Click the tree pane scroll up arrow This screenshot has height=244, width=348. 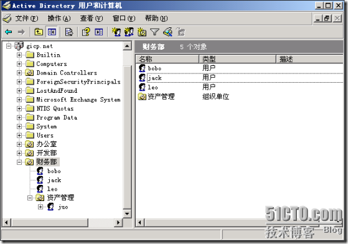tap(127, 46)
